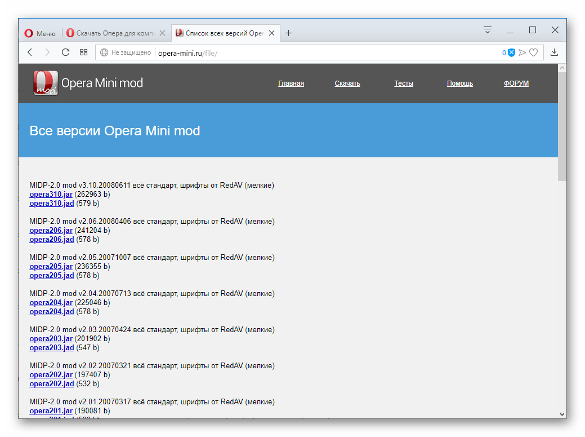Click the v2.06.20080406 version description text
This screenshot has height=437, width=585.
pyautogui.click(x=152, y=222)
